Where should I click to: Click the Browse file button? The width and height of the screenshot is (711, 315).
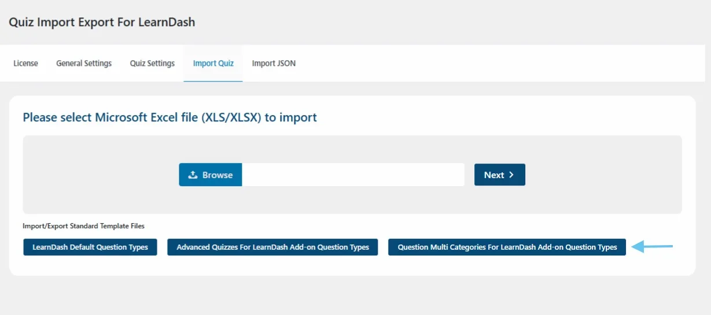211,175
